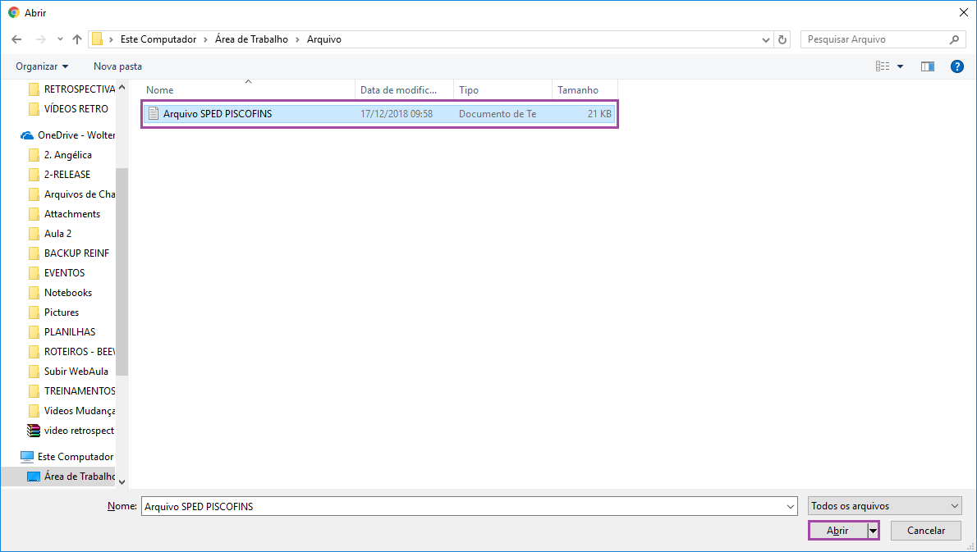Expand the address bar history dropdown
This screenshot has width=977, height=552.
tap(766, 40)
